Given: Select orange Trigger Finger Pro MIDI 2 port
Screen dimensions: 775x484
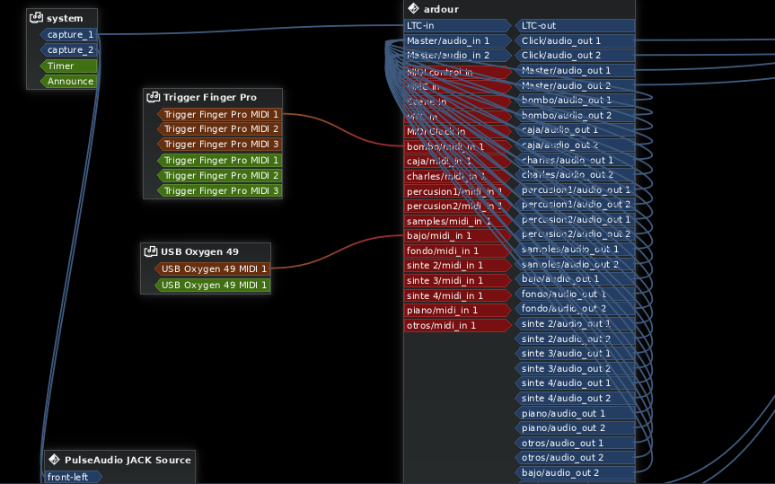Looking at the screenshot, I should [220, 129].
